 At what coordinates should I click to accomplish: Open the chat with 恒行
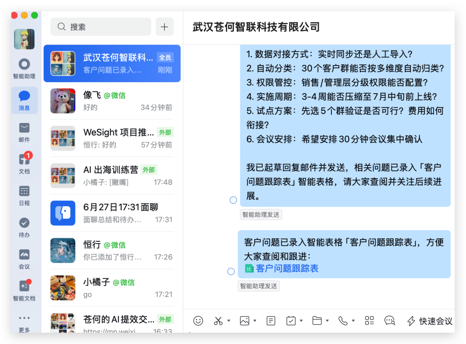pyautogui.click(x=112, y=251)
